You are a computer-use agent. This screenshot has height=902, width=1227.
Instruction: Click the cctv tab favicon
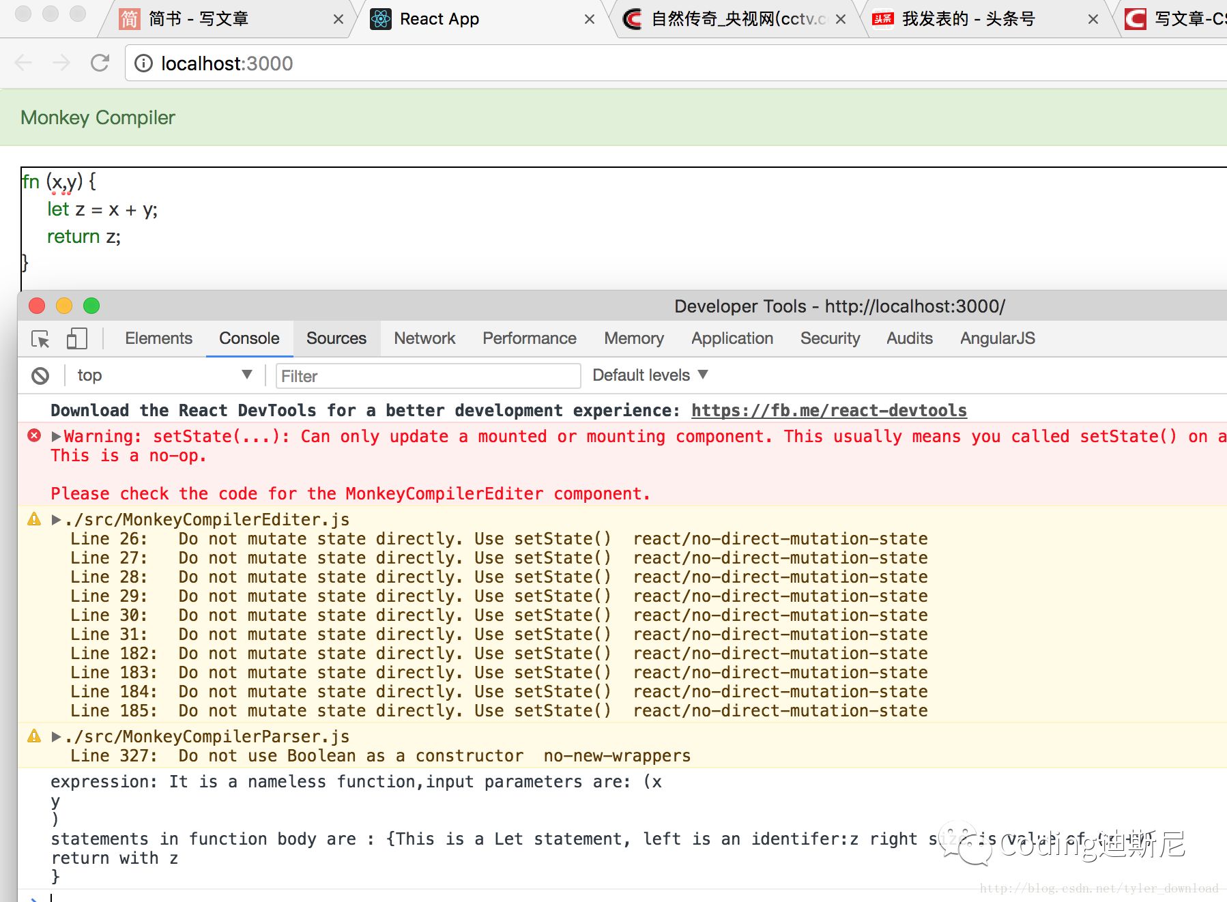633,19
